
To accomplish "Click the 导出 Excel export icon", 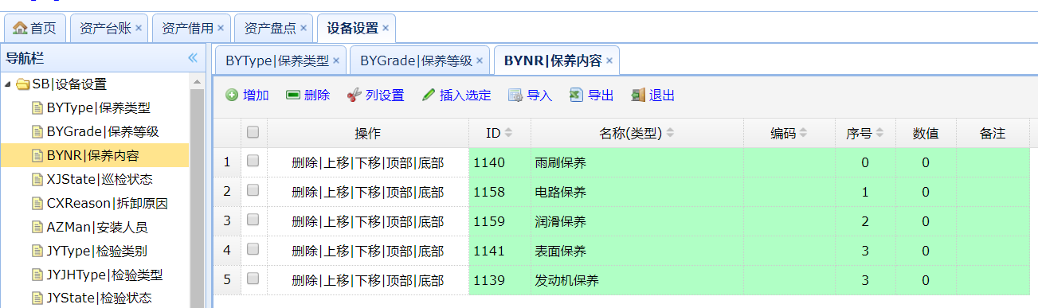I will [x=576, y=96].
